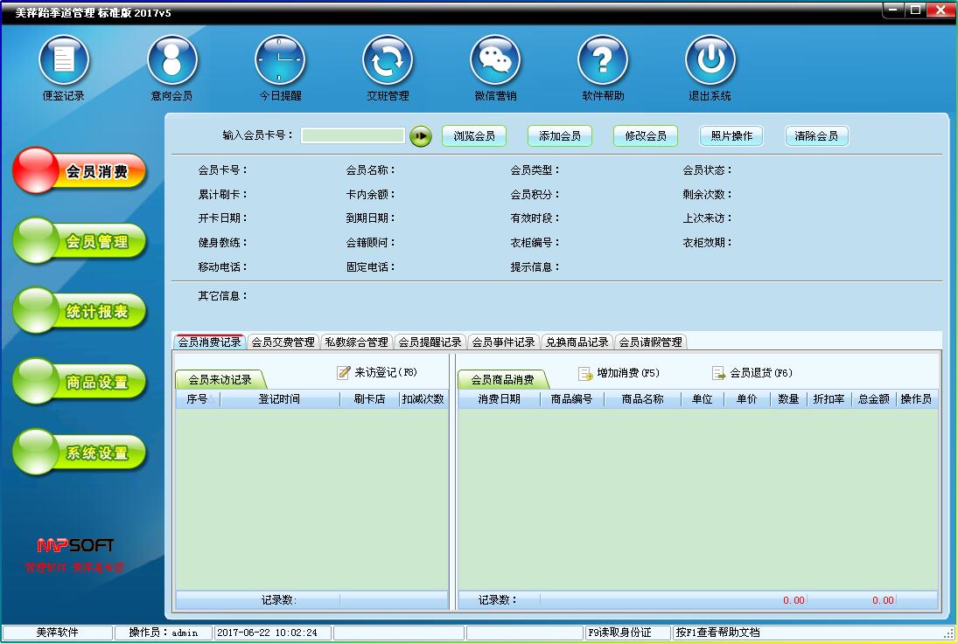The height and width of the screenshot is (643, 958).
Task: Open the 今日提醒 clock icon
Action: pos(280,59)
